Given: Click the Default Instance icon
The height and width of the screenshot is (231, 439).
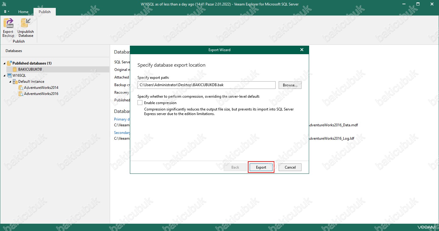Looking at the screenshot, I should click(15, 82).
